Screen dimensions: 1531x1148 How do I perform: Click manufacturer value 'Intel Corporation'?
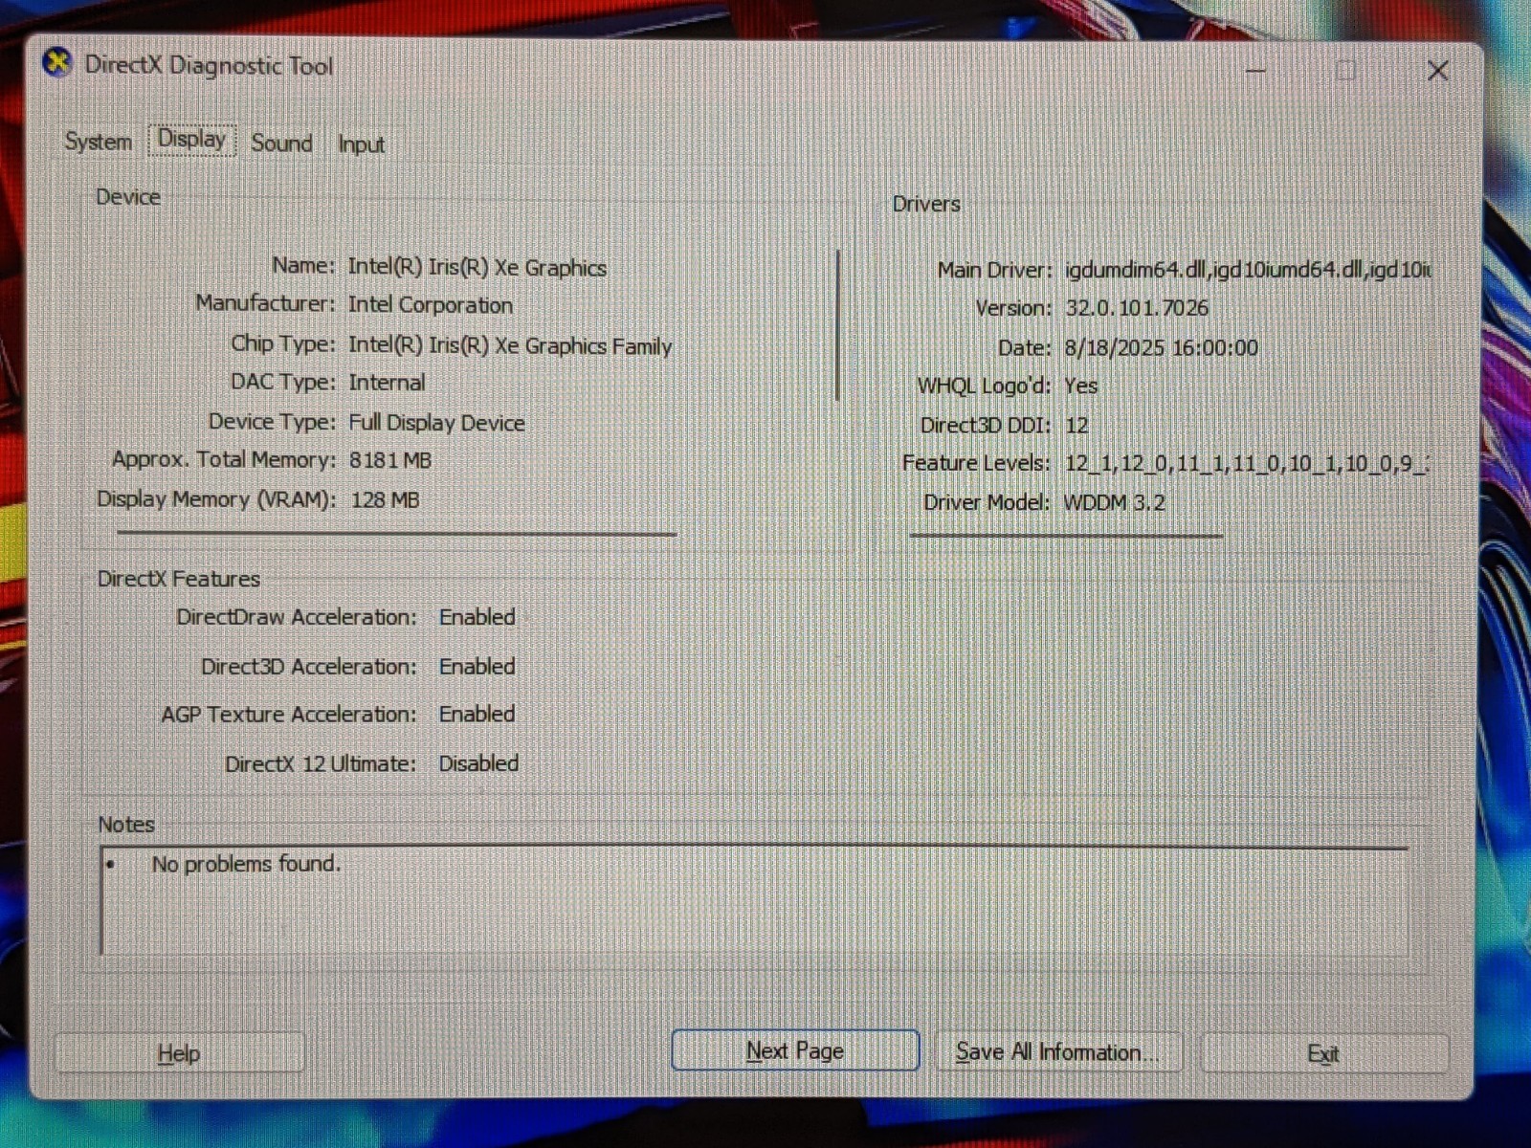[x=431, y=305]
